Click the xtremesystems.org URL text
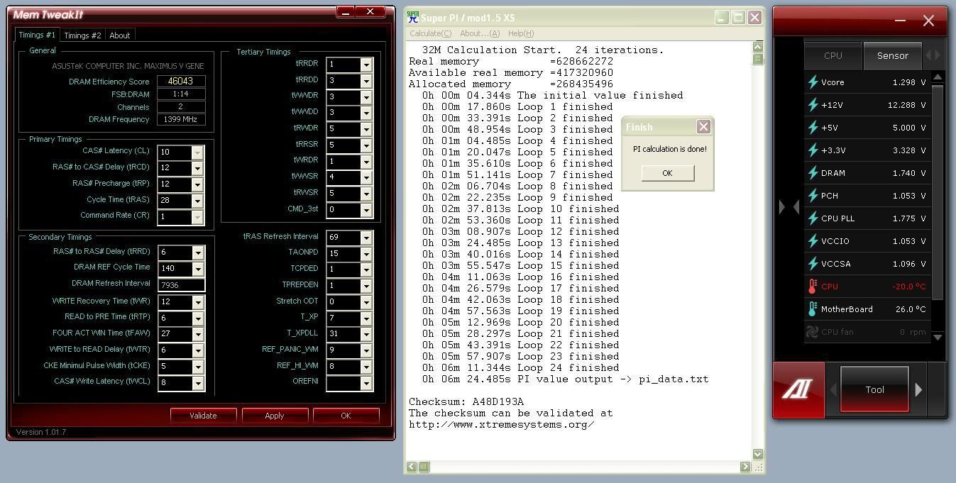This screenshot has height=483, width=956. pos(501,425)
